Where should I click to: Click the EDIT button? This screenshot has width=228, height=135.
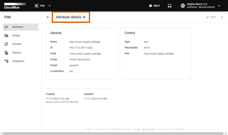[211, 17]
